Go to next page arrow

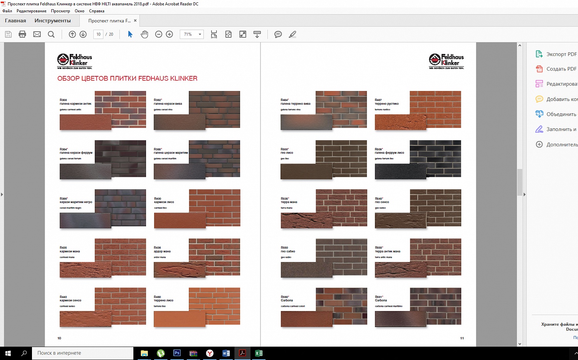point(83,34)
